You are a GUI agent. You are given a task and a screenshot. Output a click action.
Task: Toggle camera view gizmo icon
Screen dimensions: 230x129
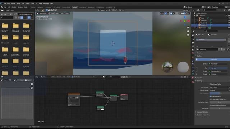pos(188,35)
